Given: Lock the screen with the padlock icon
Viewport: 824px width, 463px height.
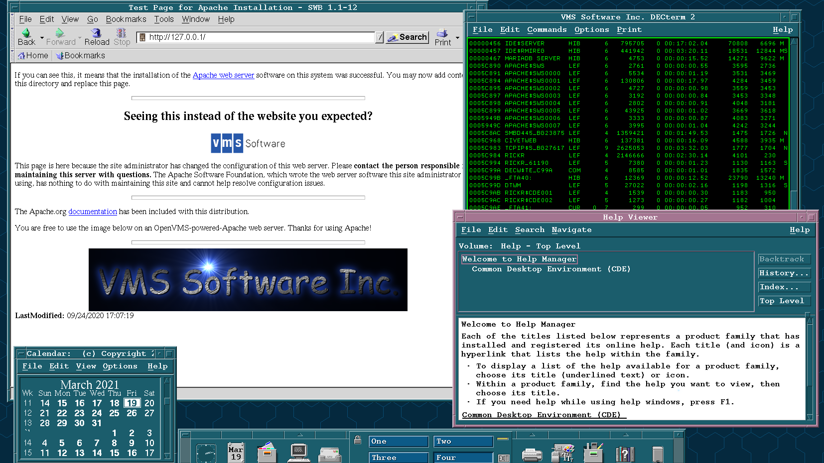Looking at the screenshot, I should [x=357, y=440].
